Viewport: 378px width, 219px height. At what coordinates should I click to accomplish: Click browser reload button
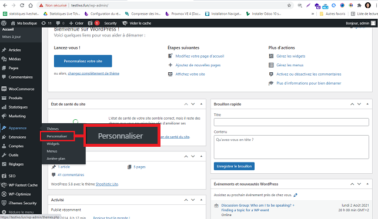[x=22, y=5]
